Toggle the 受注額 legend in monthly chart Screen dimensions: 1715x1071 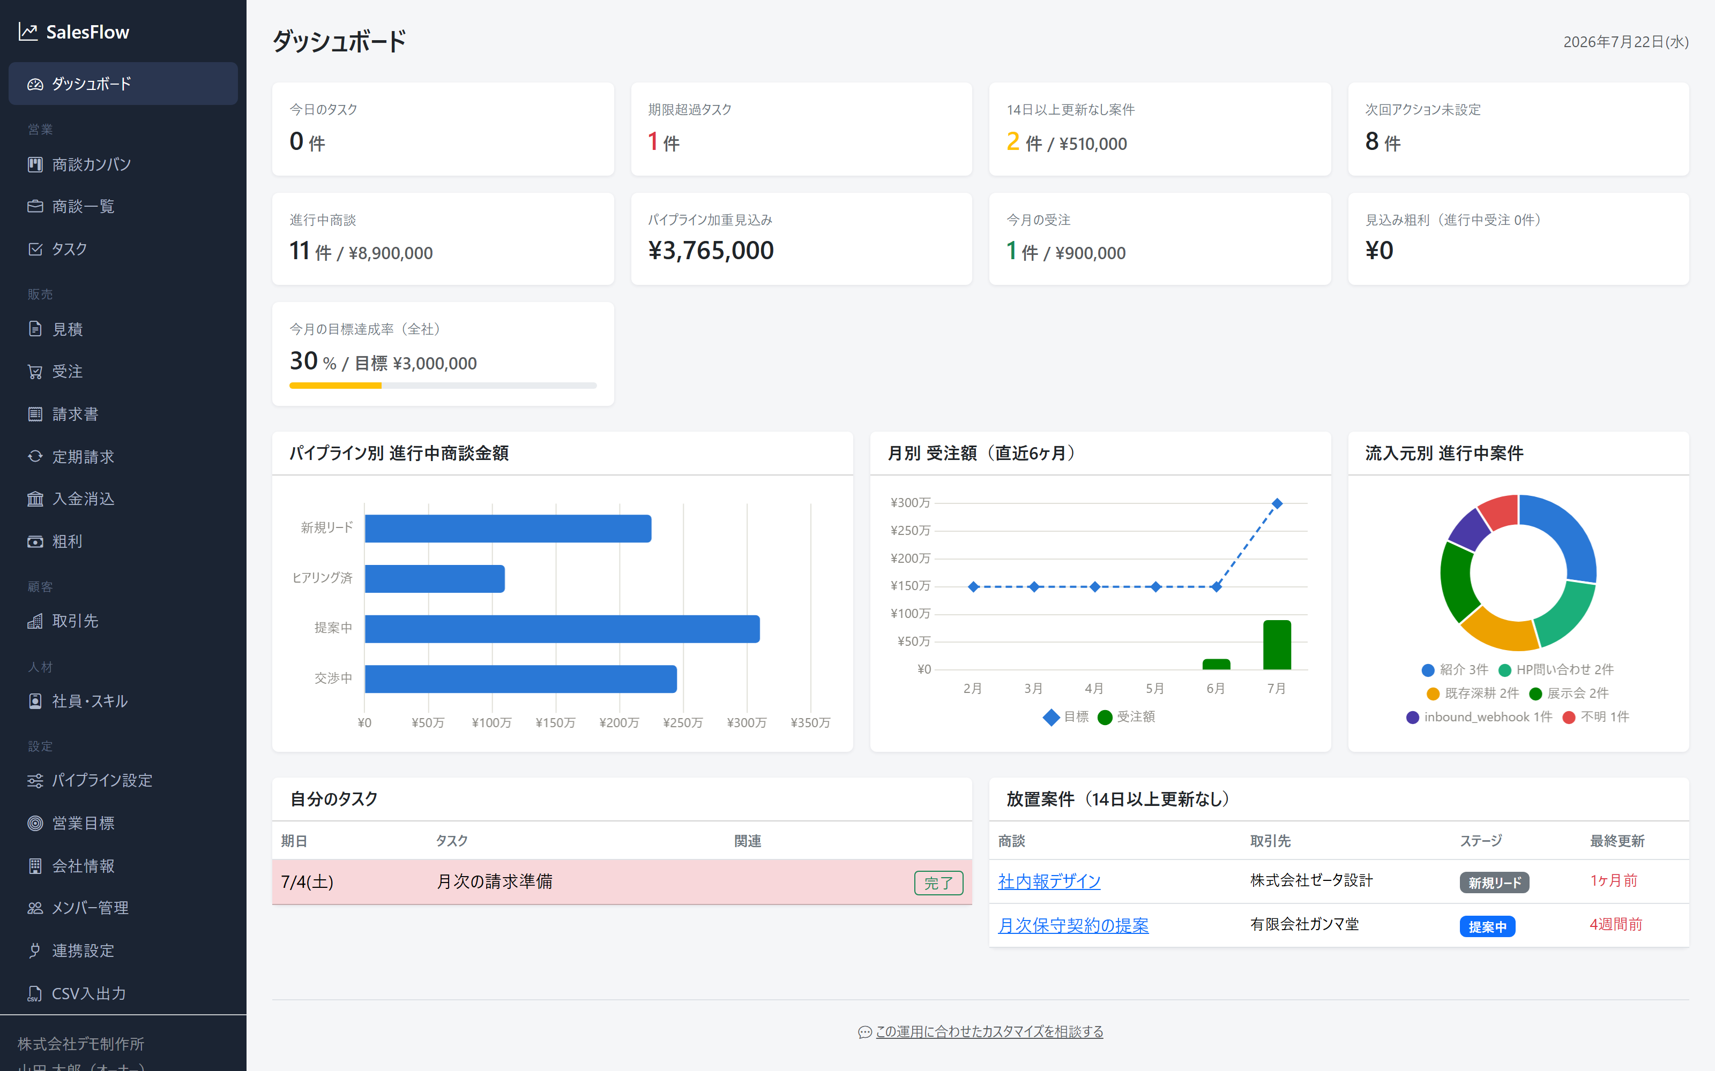(1126, 717)
